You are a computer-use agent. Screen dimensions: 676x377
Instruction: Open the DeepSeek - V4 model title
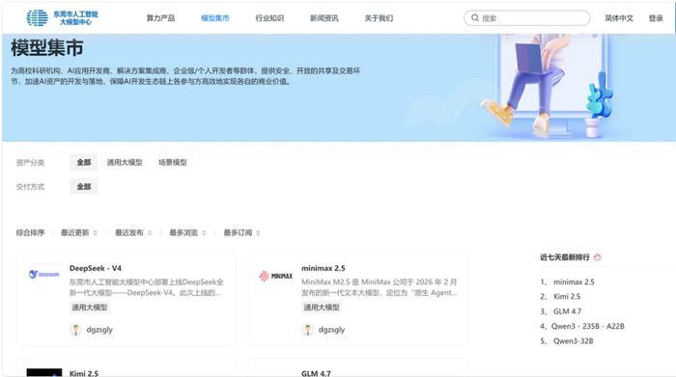96,268
